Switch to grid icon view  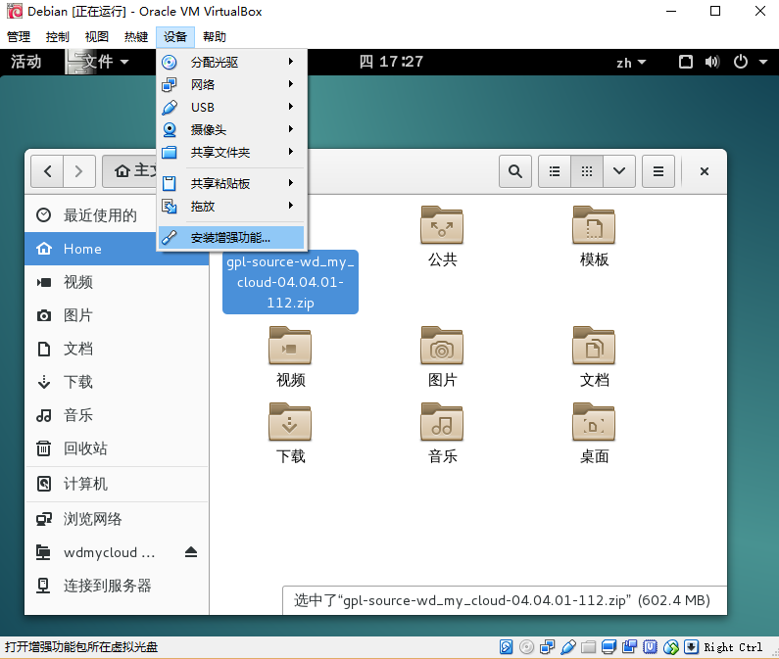tap(587, 171)
